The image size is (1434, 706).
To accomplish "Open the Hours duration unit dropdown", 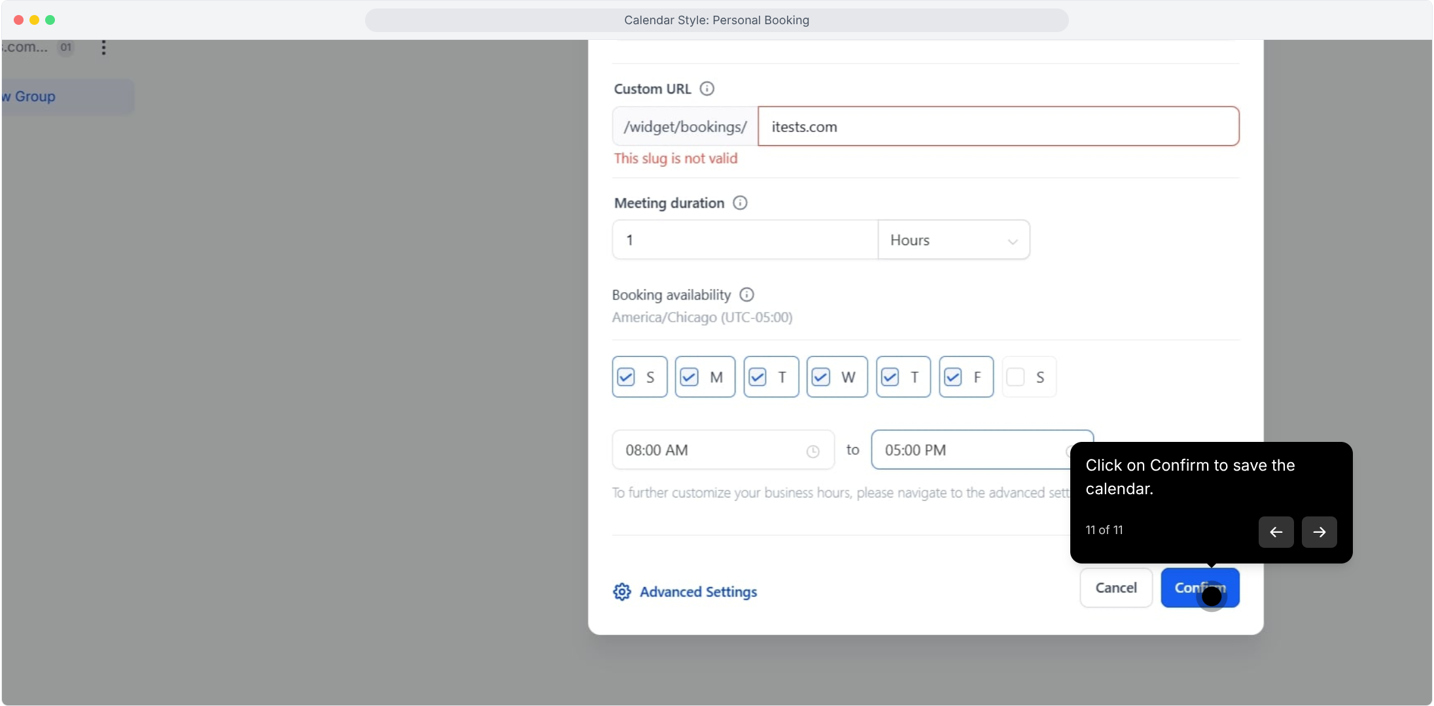I will click(953, 240).
